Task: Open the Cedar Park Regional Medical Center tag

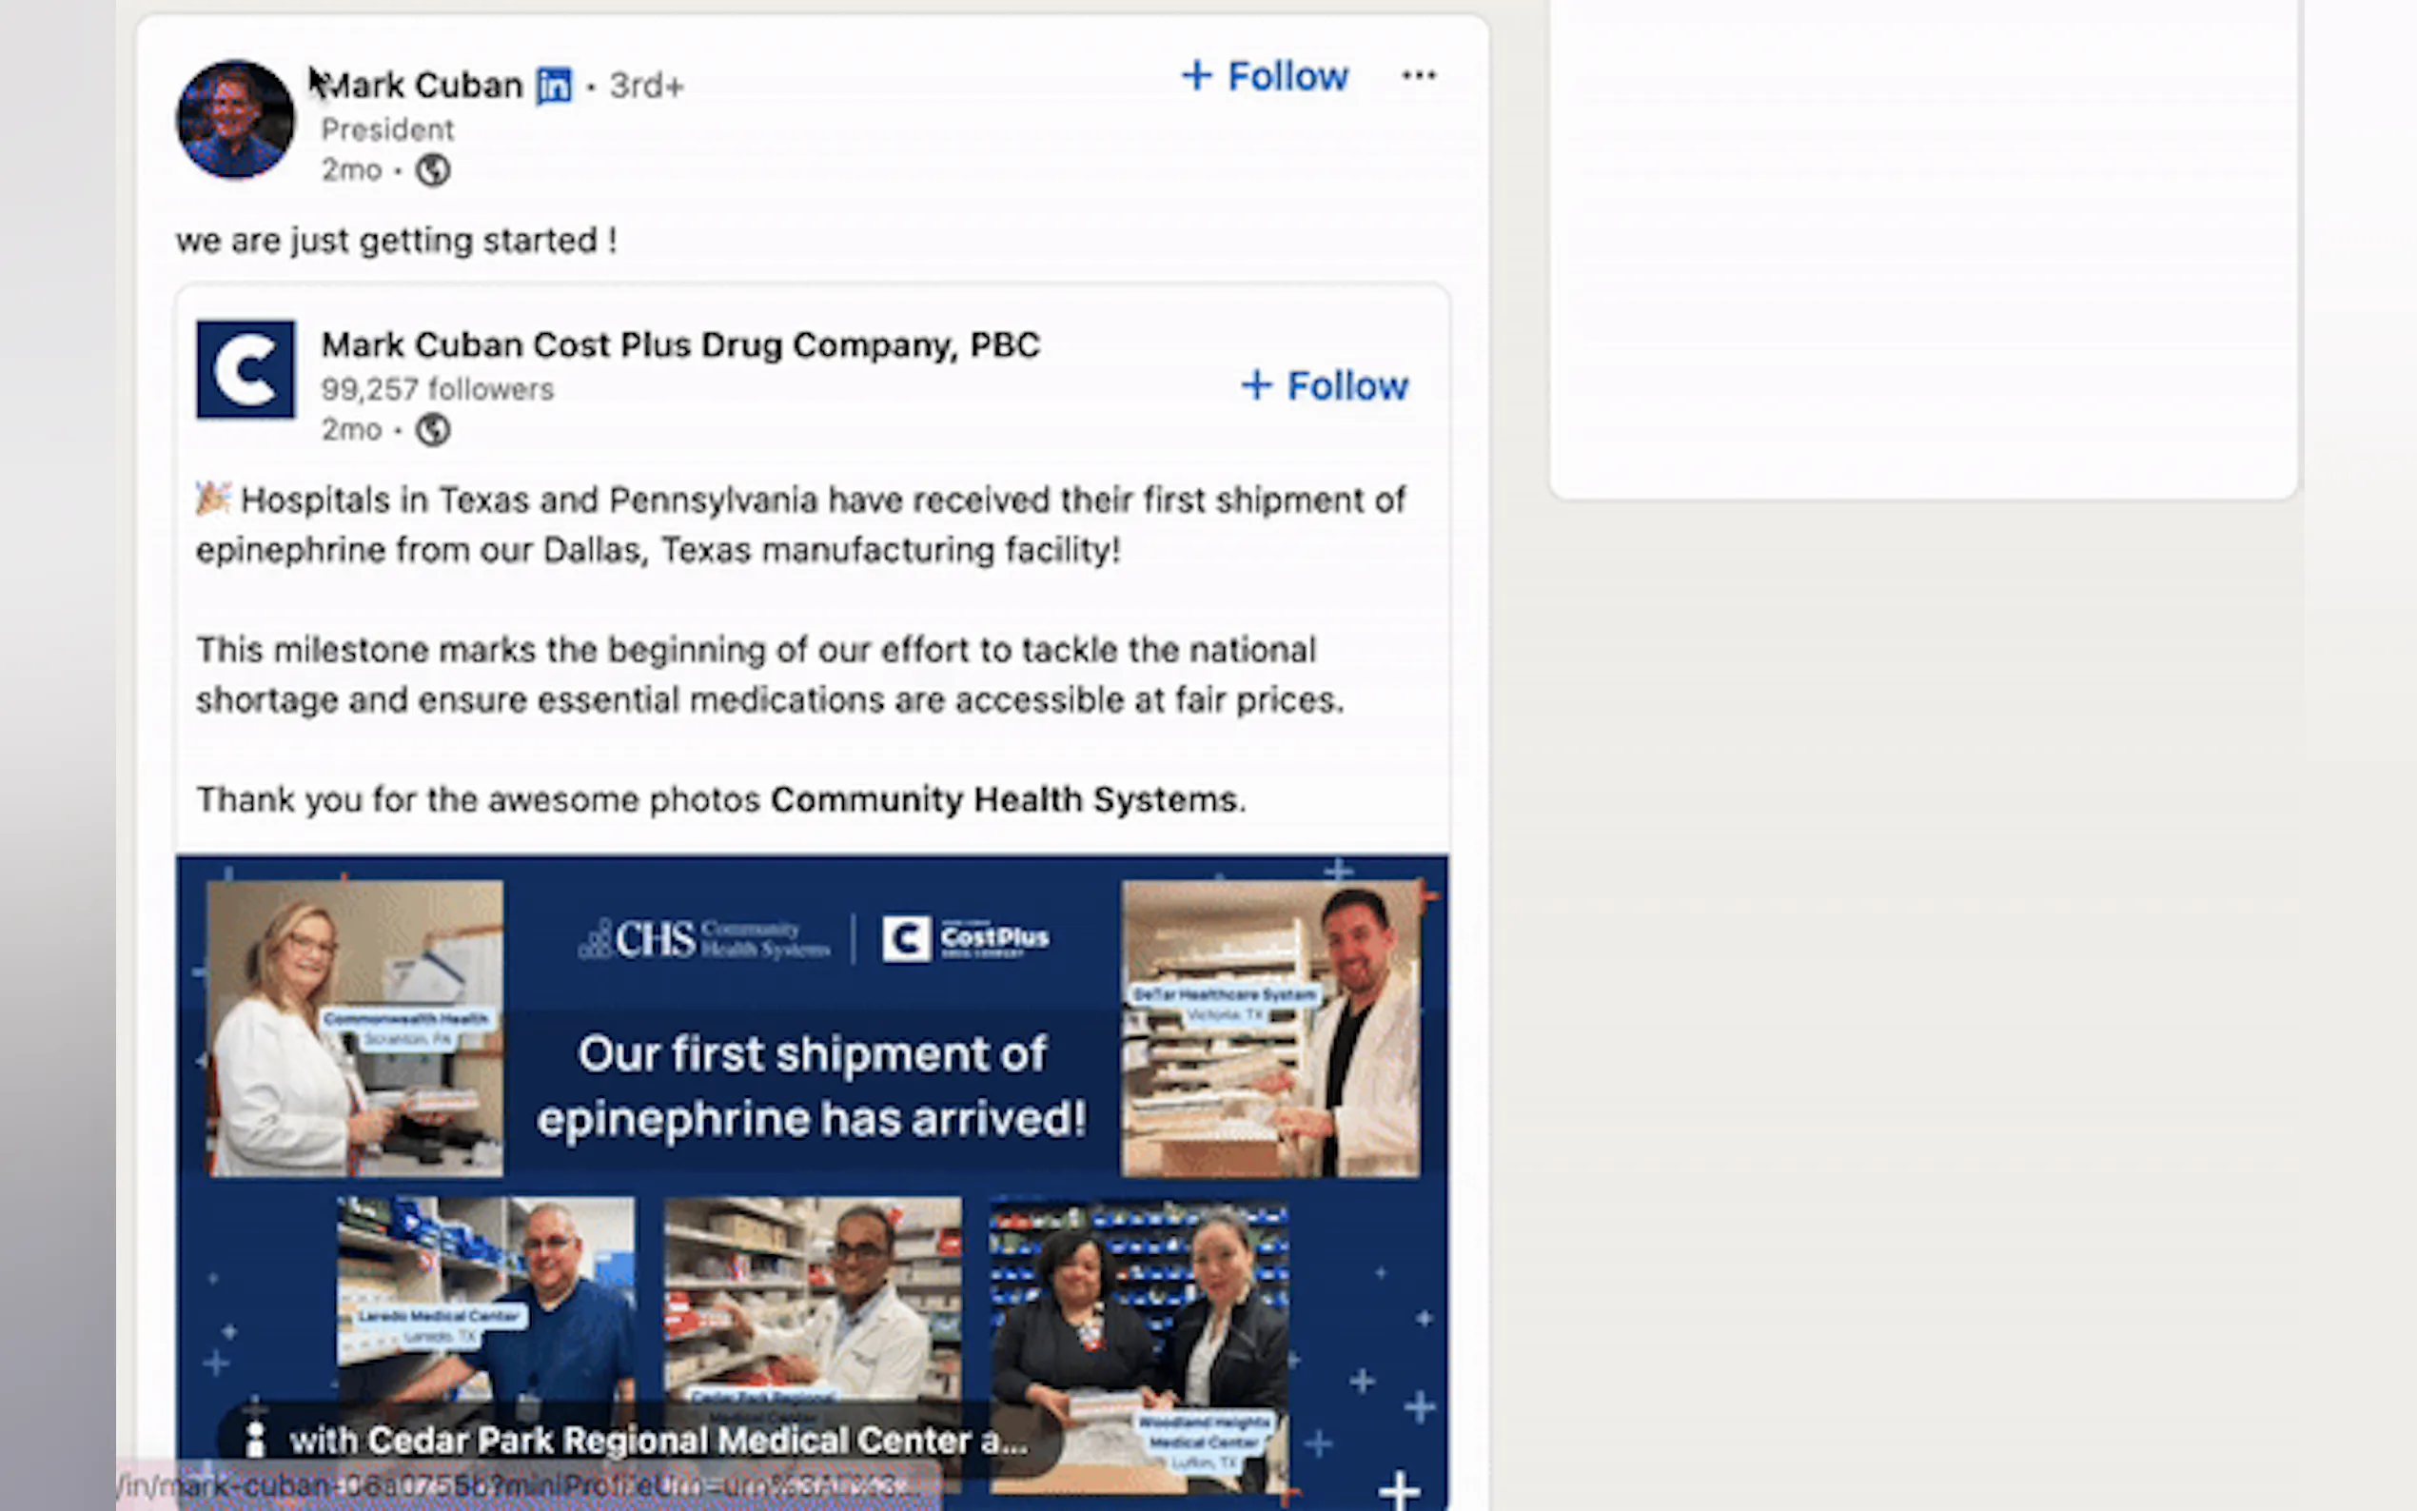Action: coord(658,1440)
